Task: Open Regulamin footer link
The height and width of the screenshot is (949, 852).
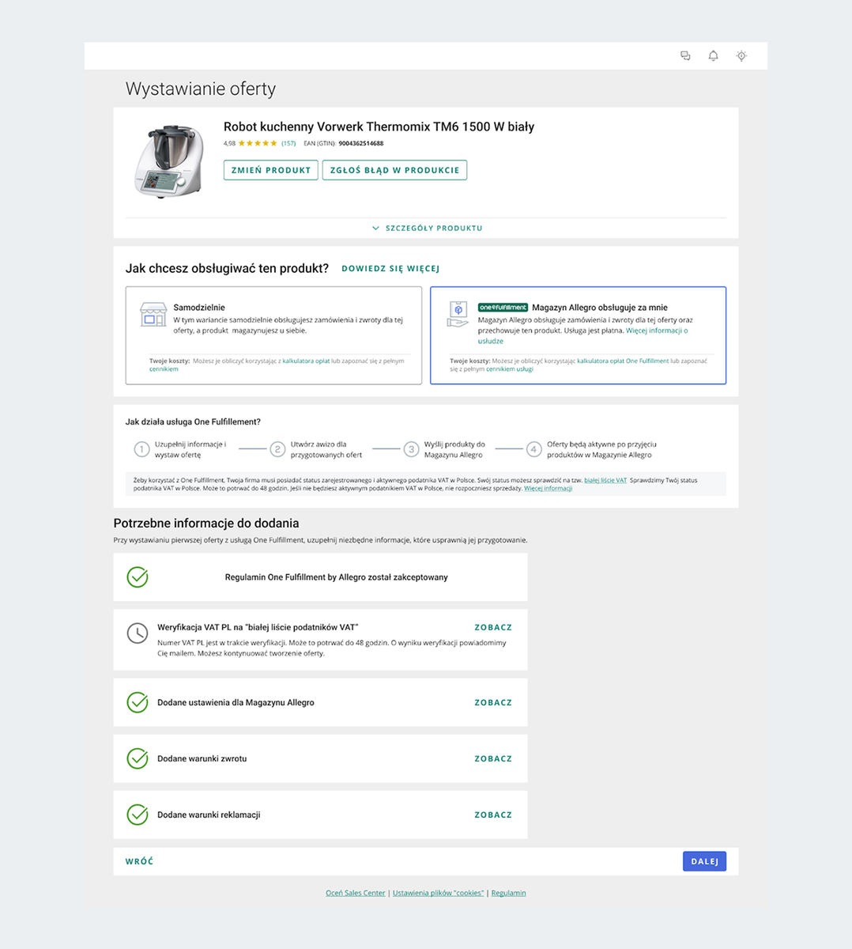Action: [x=508, y=893]
